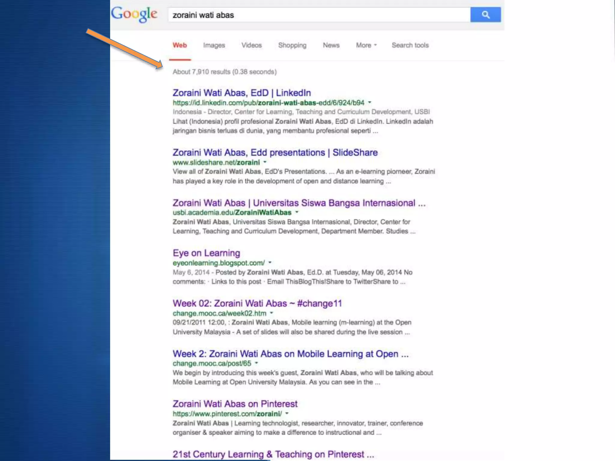The image size is (615, 461).
Task: Open Zoraini Wati Abas on Pinterest link
Action: pyautogui.click(x=235, y=404)
